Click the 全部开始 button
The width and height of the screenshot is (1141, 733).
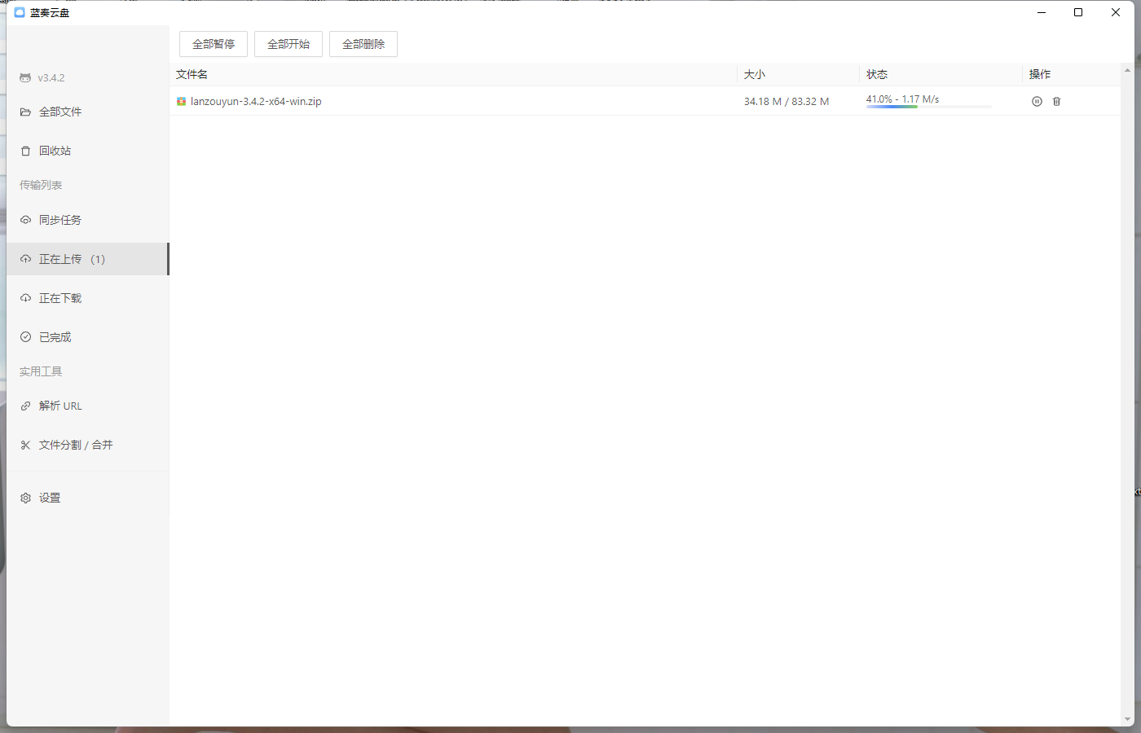(289, 44)
